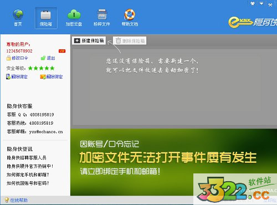
Task: Open news item 隐身侠招聘客服人员
Action: [x=27, y=158]
